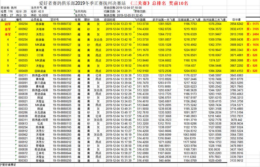Click the 性别 column header
The image size is (260, 167).
[x=77, y=20]
